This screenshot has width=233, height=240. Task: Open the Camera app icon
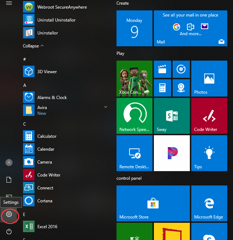click(29, 162)
